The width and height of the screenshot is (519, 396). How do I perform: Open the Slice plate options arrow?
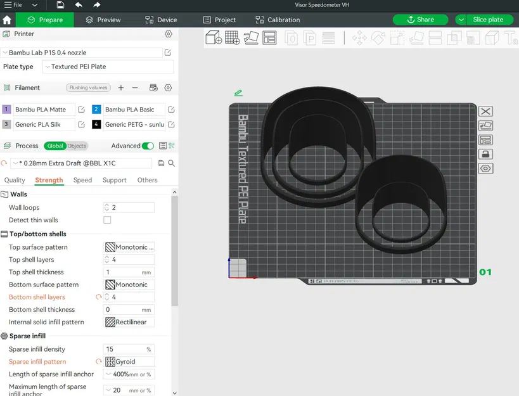click(x=461, y=20)
